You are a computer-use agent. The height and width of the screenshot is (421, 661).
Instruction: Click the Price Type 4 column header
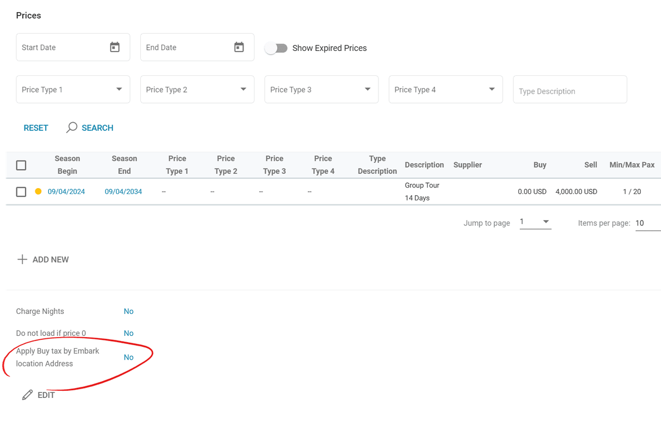[x=323, y=165]
